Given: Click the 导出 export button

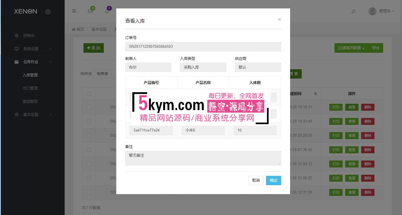Looking at the screenshot, I should tap(376, 48).
